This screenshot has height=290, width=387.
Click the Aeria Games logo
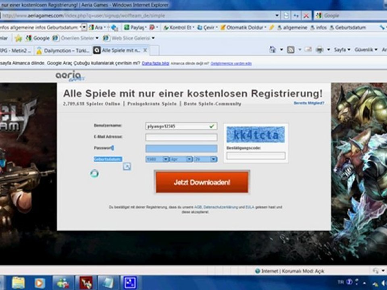point(70,76)
